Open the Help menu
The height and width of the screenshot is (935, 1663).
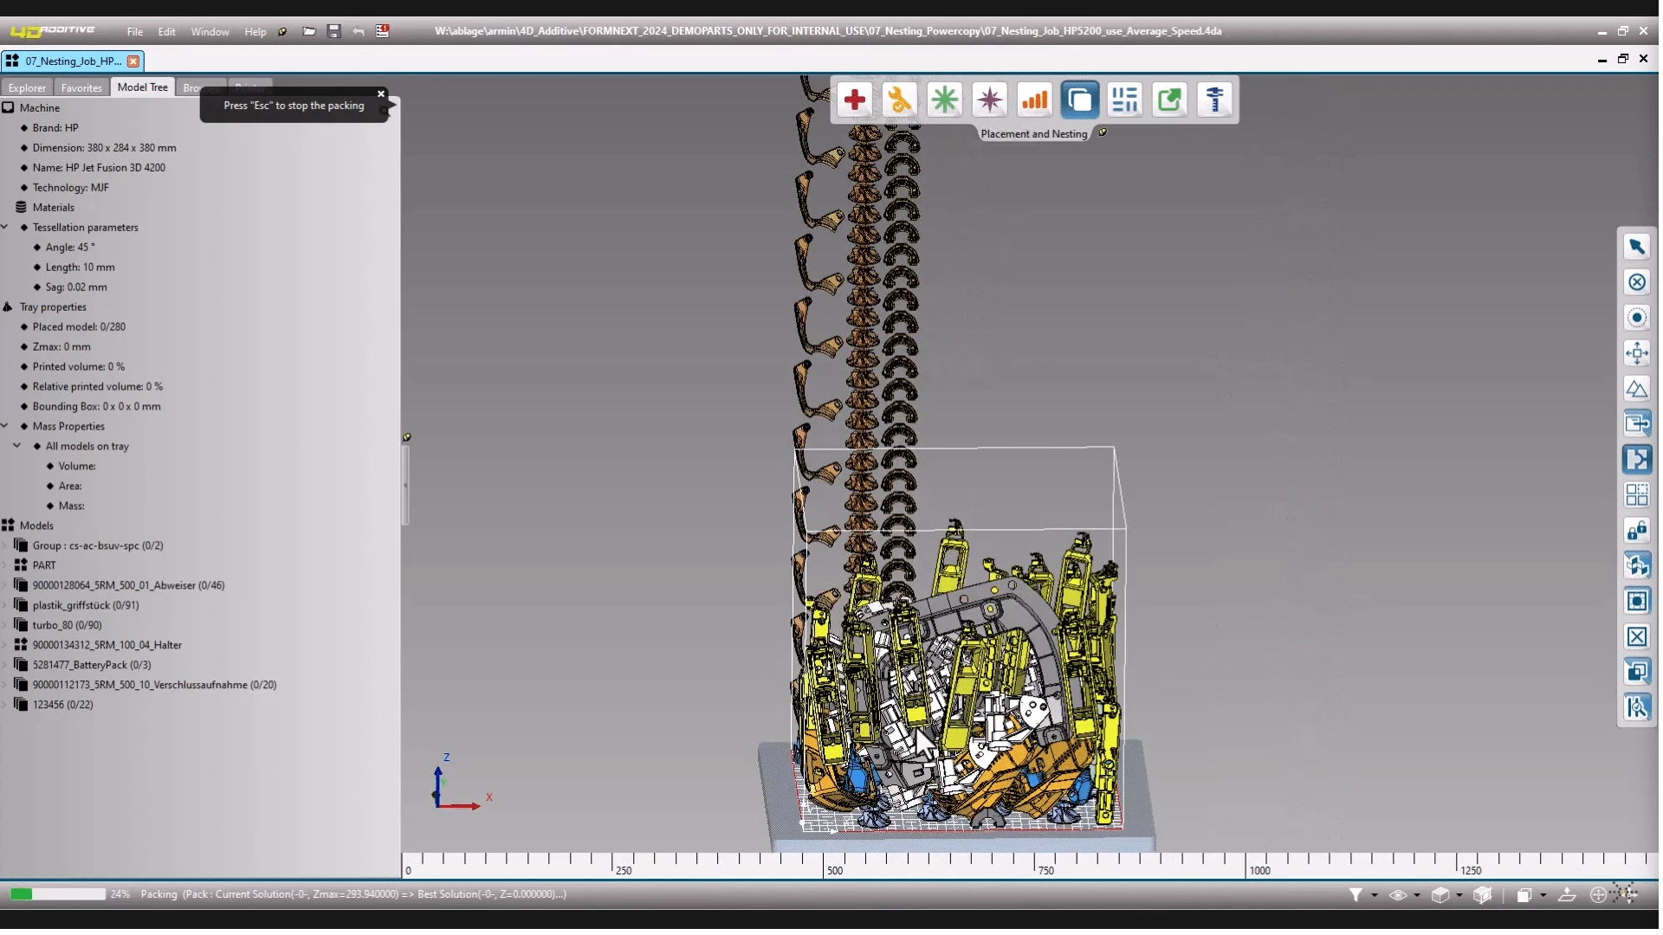[x=255, y=32]
